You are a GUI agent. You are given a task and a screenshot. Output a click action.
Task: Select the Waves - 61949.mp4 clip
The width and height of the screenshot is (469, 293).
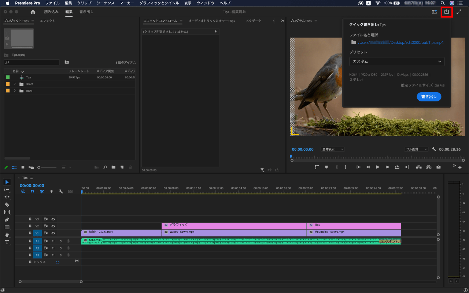point(234,232)
